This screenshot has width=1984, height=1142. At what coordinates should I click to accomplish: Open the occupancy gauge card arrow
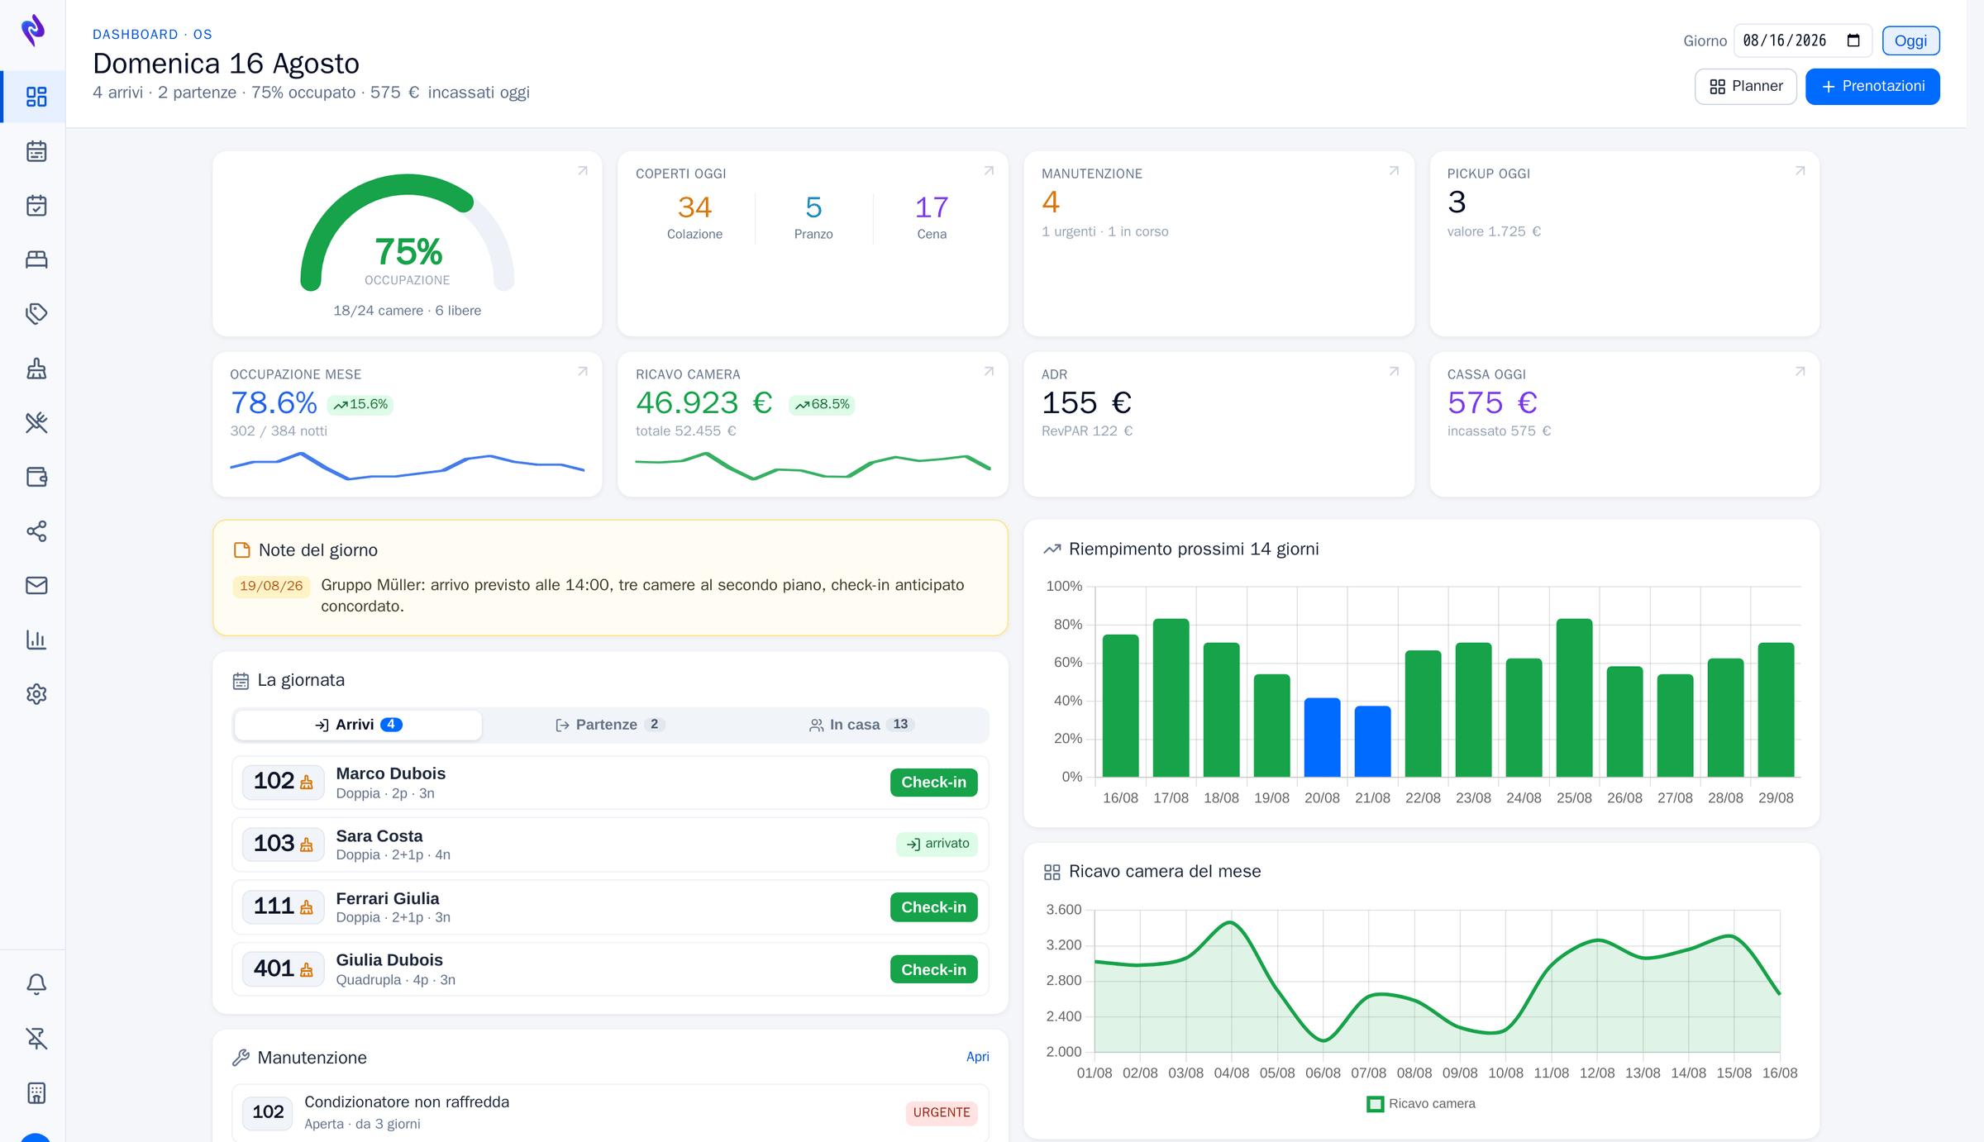tap(583, 171)
